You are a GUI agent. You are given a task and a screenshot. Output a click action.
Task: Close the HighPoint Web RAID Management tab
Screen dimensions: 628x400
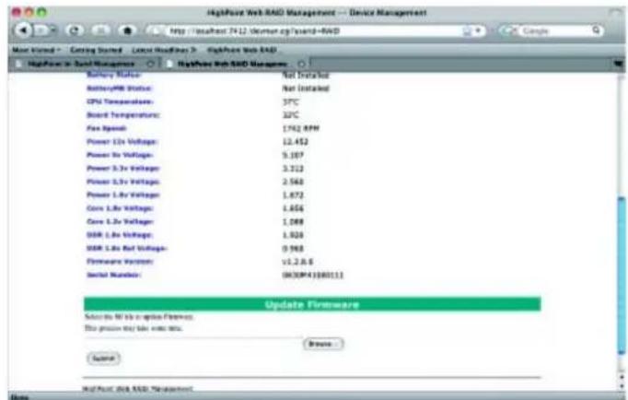(x=301, y=65)
